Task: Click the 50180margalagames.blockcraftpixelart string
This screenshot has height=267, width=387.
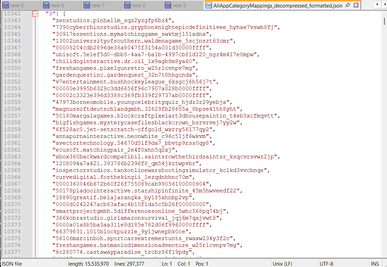Action: (x=165, y=116)
